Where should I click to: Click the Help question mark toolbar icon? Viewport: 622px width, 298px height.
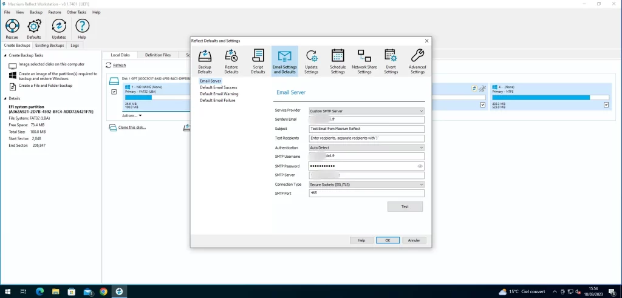[x=82, y=26]
